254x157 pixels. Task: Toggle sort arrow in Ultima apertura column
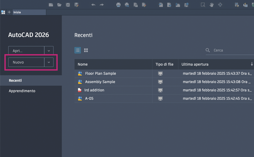coord(252,64)
